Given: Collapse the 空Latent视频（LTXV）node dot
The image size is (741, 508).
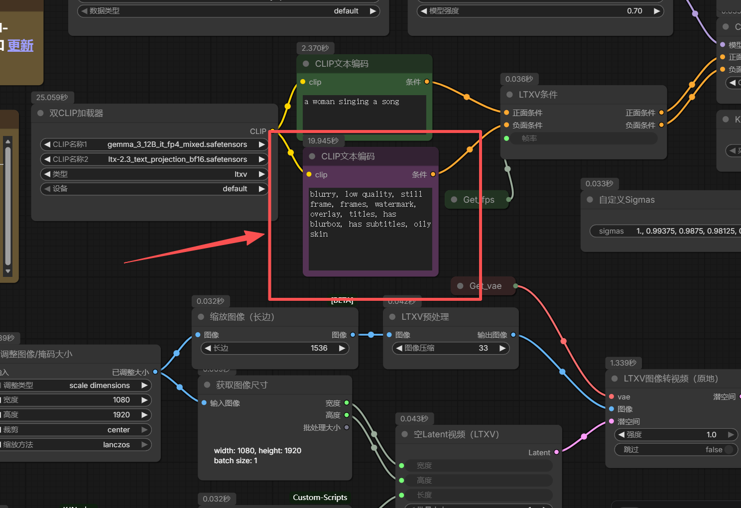Looking at the screenshot, I should pos(405,434).
